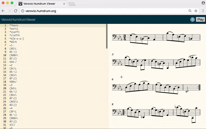Image resolution: width=206 pixels, height=129 pixels.
Task: Click the Chrome profile avatar icon
Action: point(203,3)
